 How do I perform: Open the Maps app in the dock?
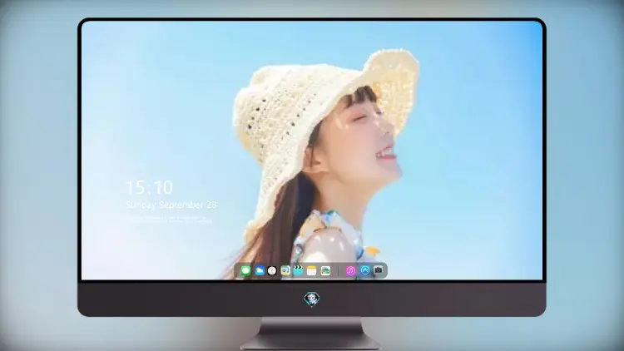click(285, 271)
